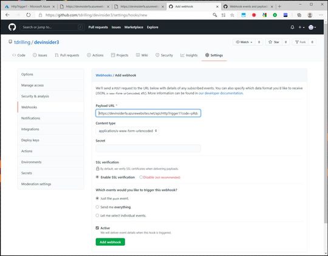Viewport: 328px width, 256px height.
Task: Click the green circle extension icon
Action: (x=275, y=15)
